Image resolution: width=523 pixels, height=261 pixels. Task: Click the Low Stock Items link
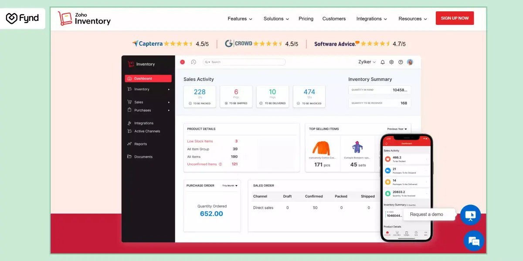(200, 141)
